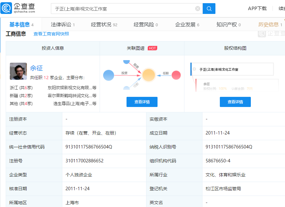The width and height of the screenshot is (285, 207).
Task: Click the 工商信息 section heading
Action: pyautogui.click(x=16, y=34)
